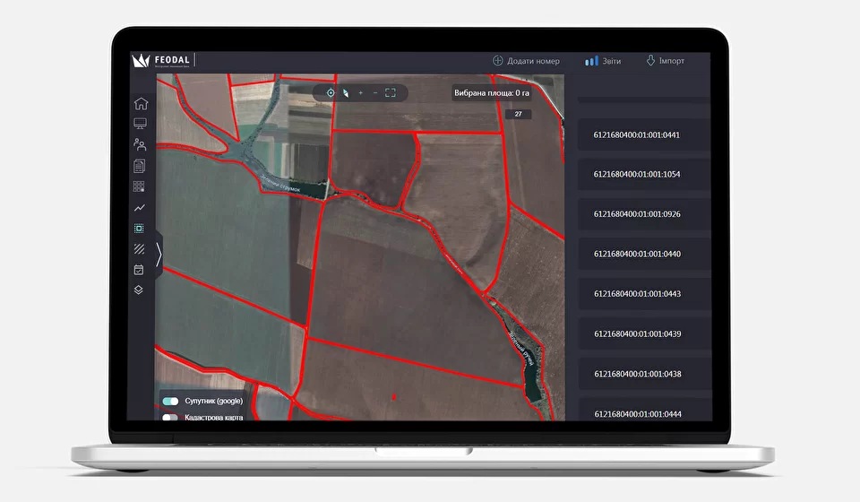Click the locate-me crosshair on the map toolbar
This screenshot has height=502, width=860.
[330, 92]
